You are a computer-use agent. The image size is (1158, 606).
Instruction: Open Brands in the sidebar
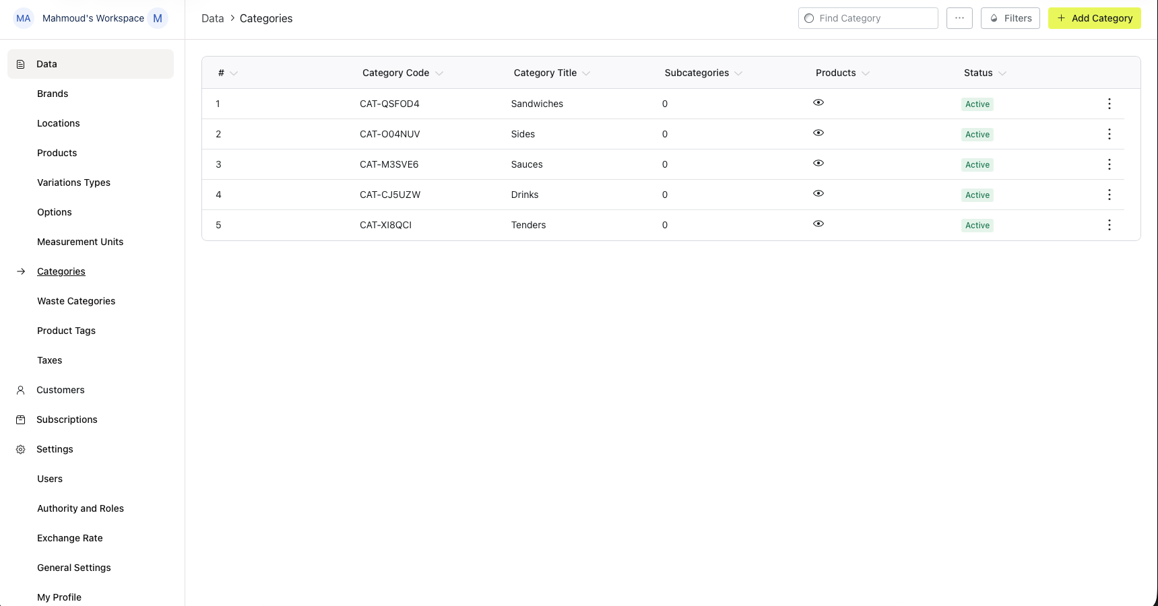(x=53, y=94)
